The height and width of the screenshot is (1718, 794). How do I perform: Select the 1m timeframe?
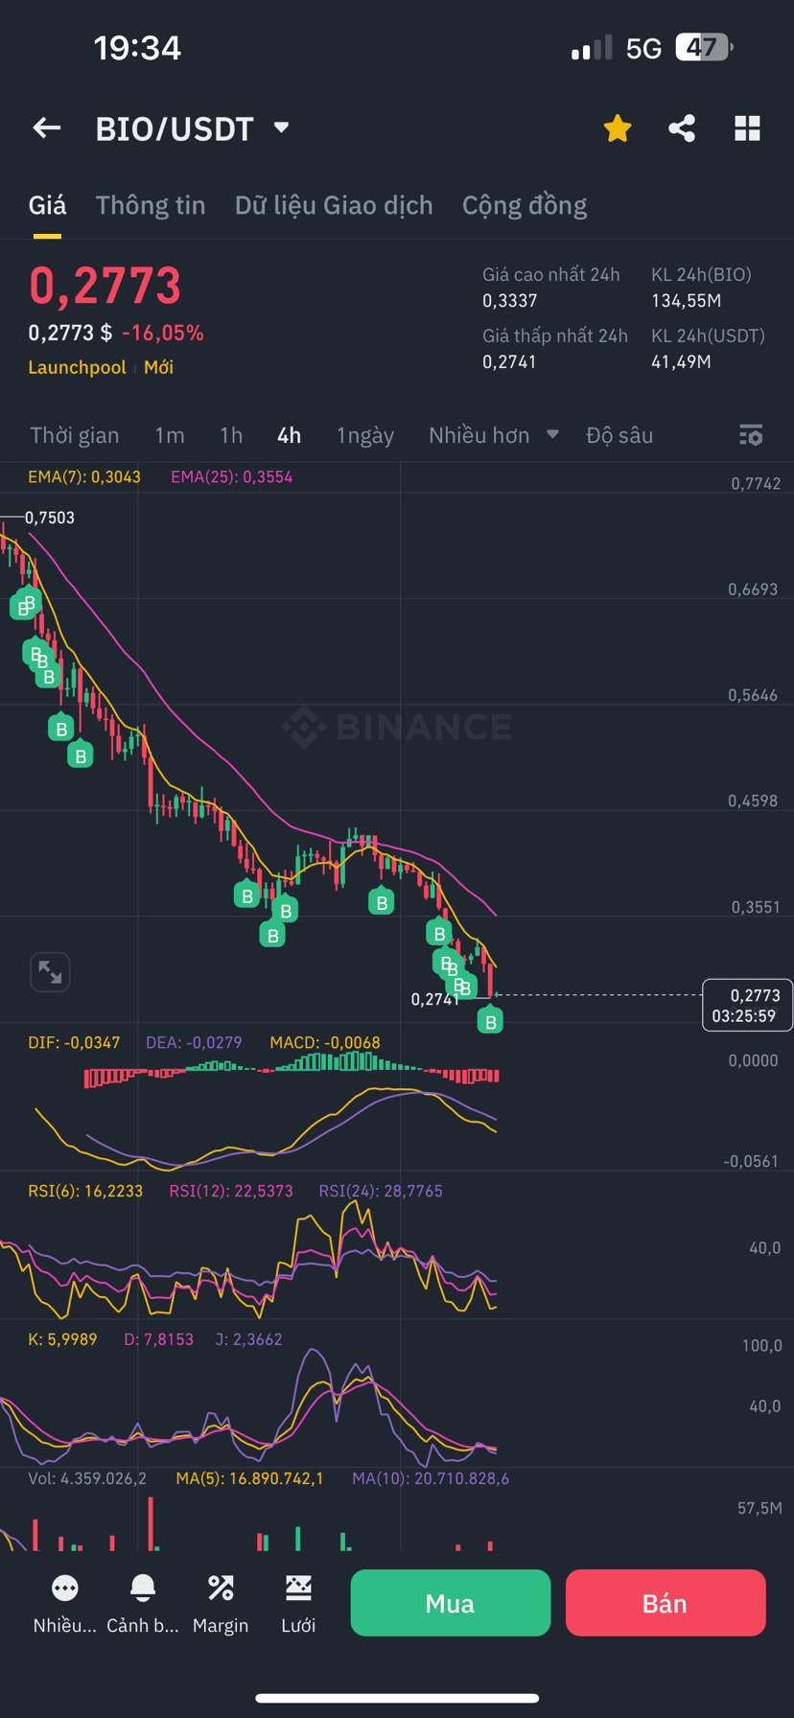[170, 435]
